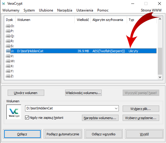Open the System menu
Screen dimensions: 166x143
(x=29, y=10)
